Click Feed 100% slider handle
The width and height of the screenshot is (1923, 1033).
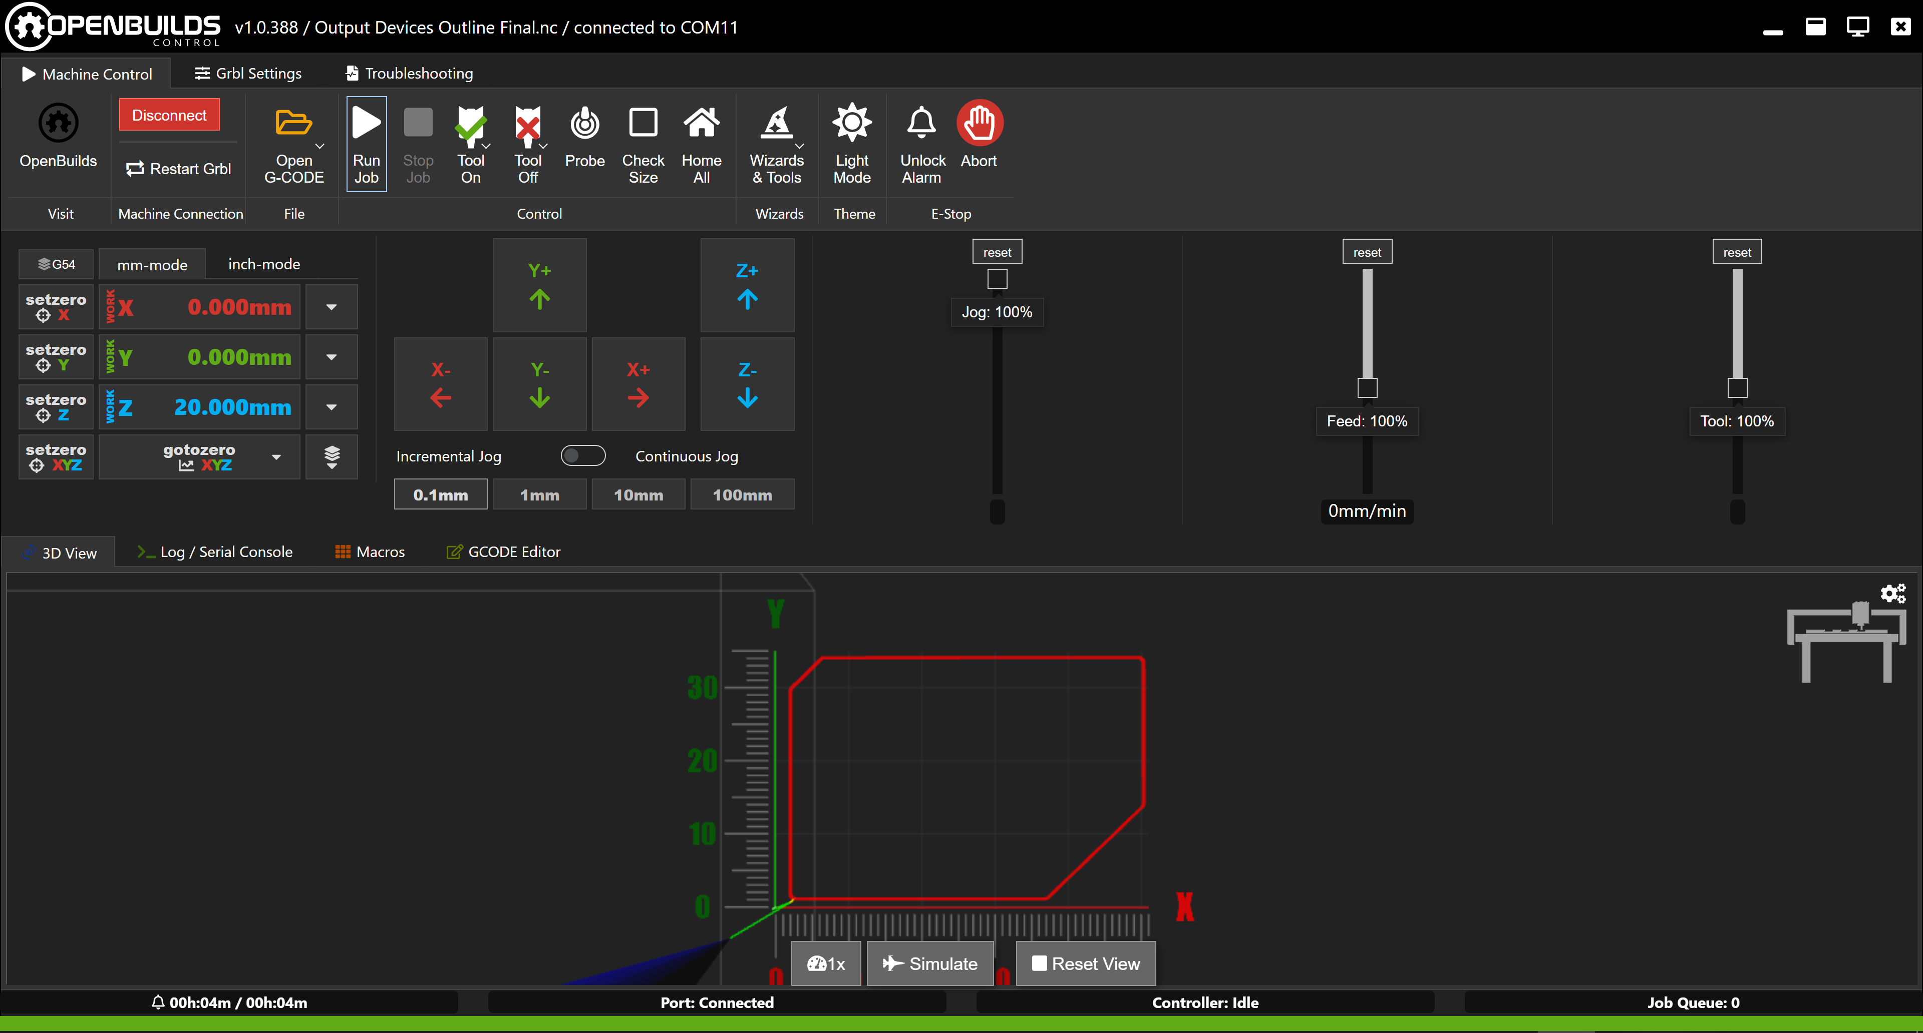pos(1367,388)
